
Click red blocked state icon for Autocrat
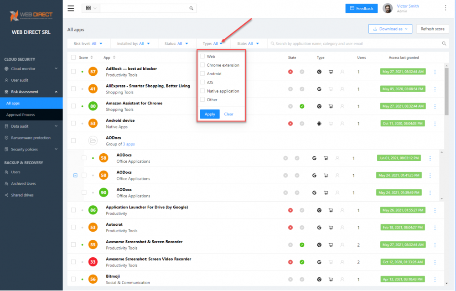coord(290,228)
